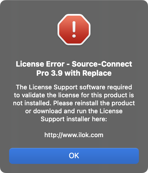Click the white exclamation mark in icon
Viewport: 148px width, 173px height.
click(74, 30)
